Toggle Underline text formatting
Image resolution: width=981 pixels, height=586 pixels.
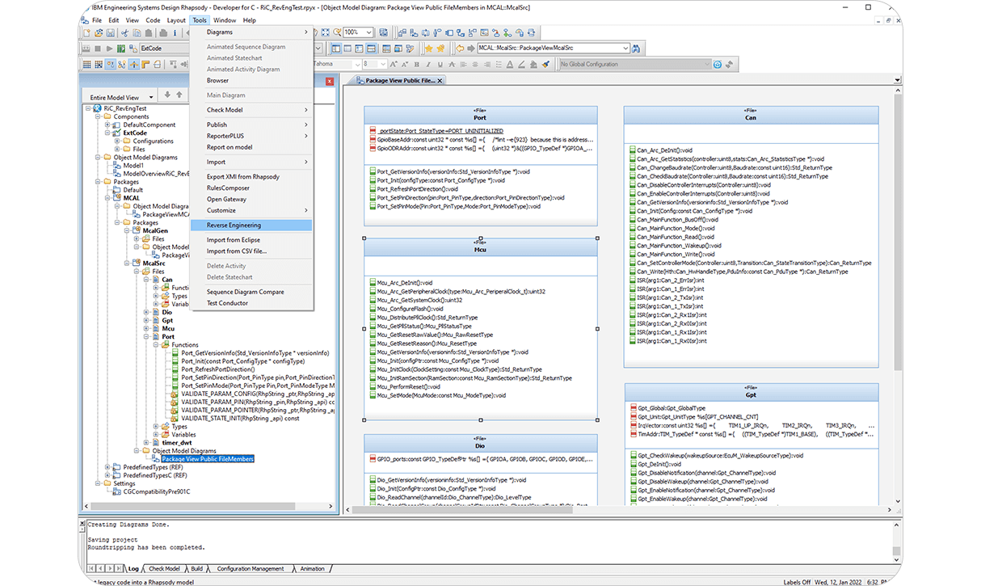(x=440, y=65)
